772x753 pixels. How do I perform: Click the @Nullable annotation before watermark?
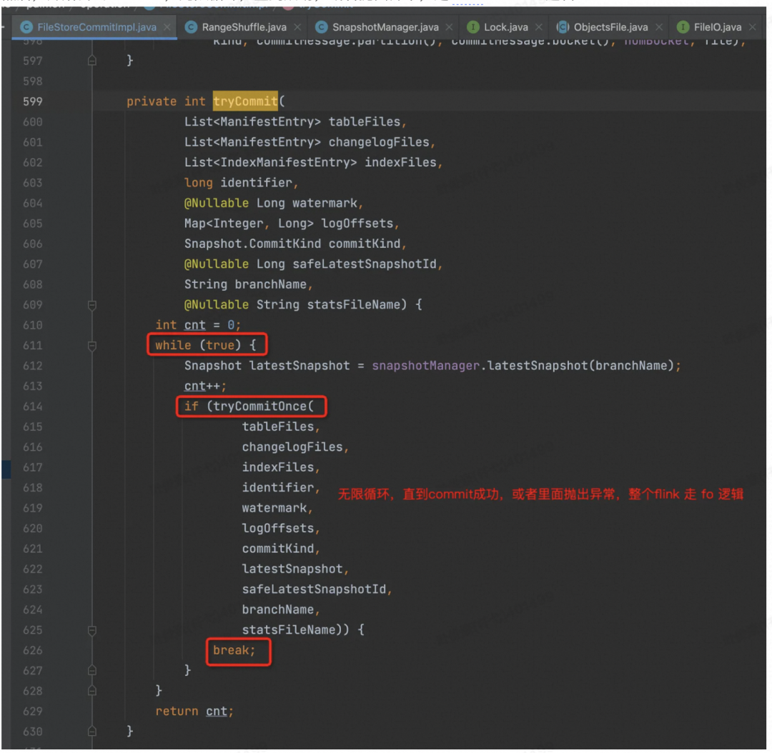(x=216, y=203)
